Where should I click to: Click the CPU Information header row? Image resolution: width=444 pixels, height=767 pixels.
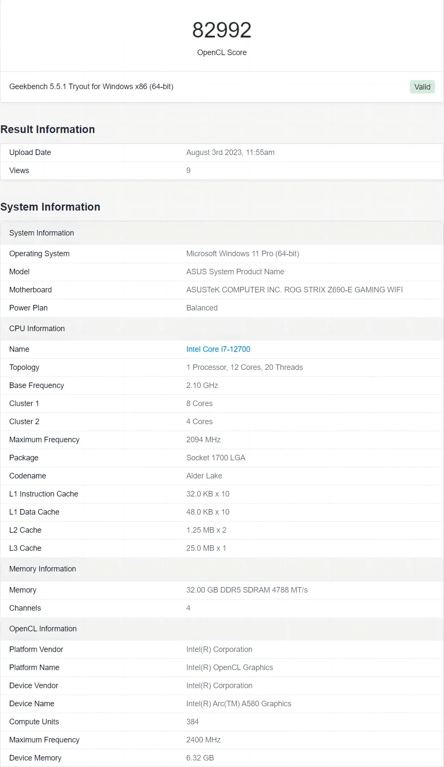tap(222, 328)
